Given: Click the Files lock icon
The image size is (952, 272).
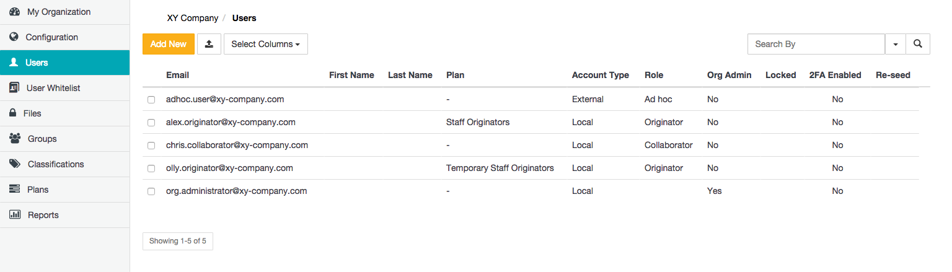Looking at the screenshot, I should 12,113.
